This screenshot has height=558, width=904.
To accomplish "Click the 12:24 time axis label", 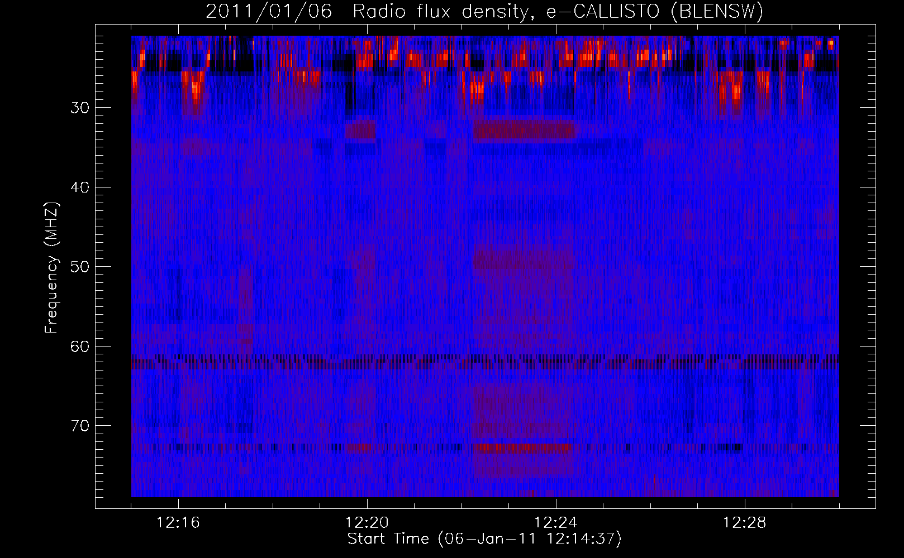I will pos(556,523).
